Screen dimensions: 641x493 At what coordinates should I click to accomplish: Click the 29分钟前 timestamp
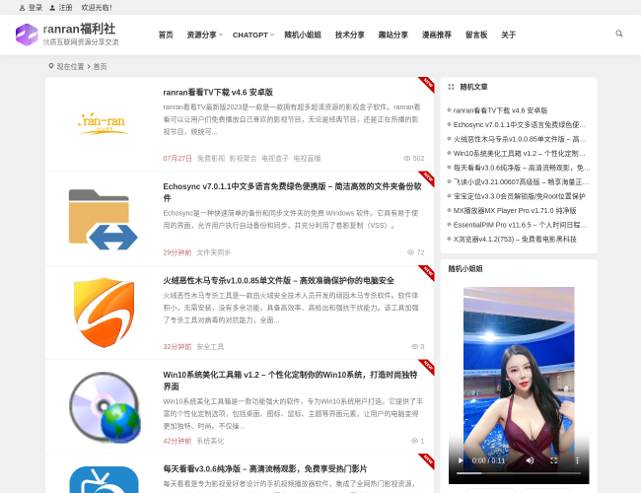pos(178,252)
